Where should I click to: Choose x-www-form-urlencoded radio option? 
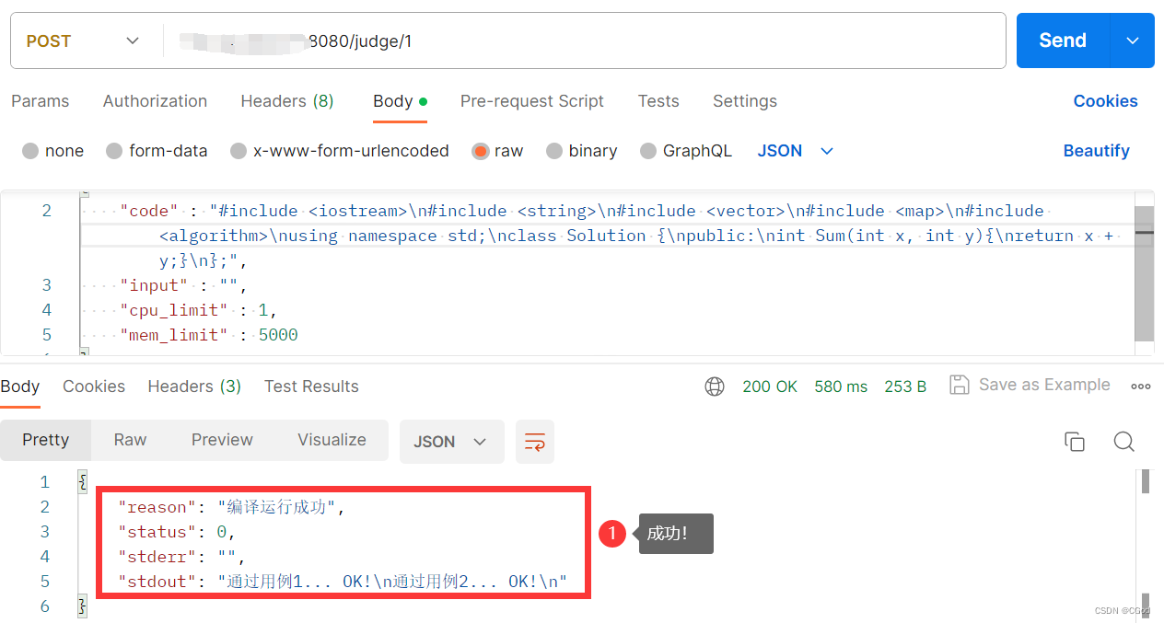(239, 151)
